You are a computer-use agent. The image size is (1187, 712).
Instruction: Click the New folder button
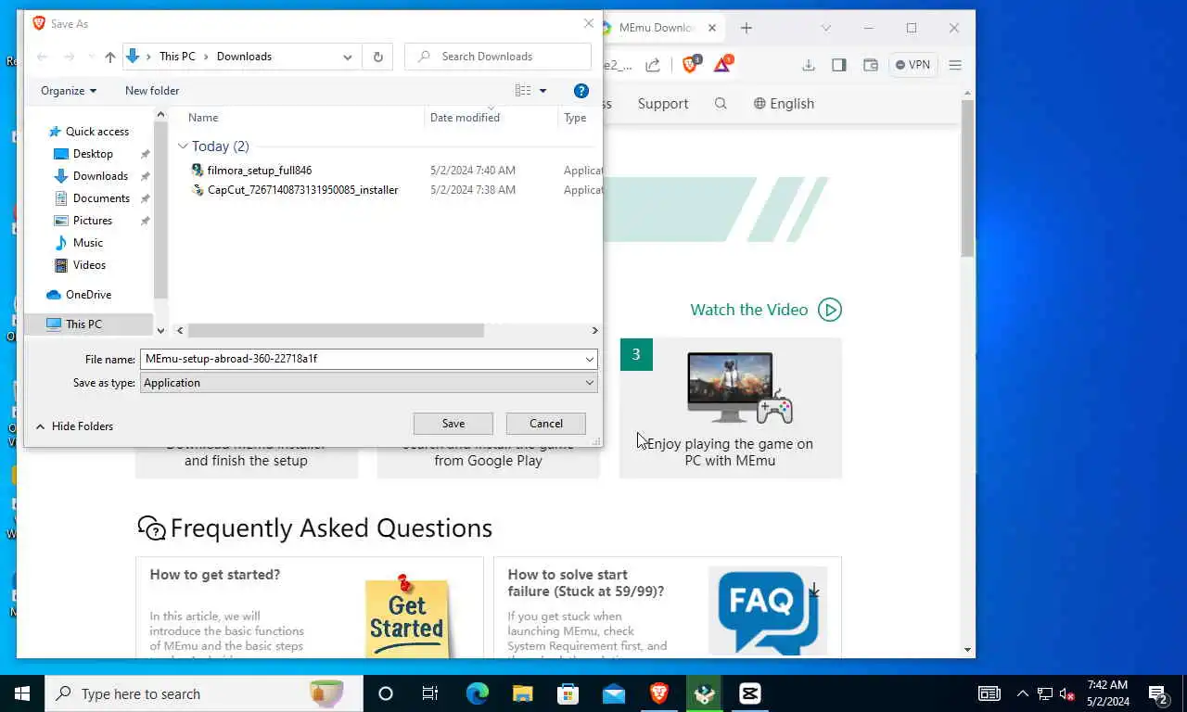pos(152,91)
